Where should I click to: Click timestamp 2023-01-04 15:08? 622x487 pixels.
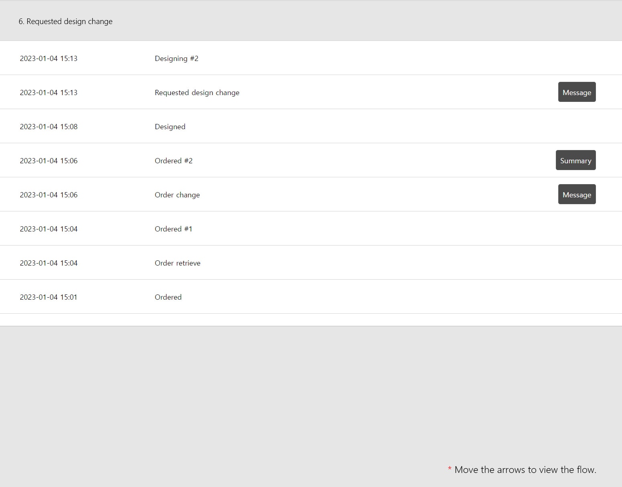coord(49,127)
